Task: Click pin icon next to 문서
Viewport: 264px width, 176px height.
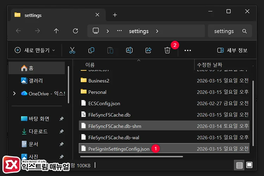Action: coord(62,144)
